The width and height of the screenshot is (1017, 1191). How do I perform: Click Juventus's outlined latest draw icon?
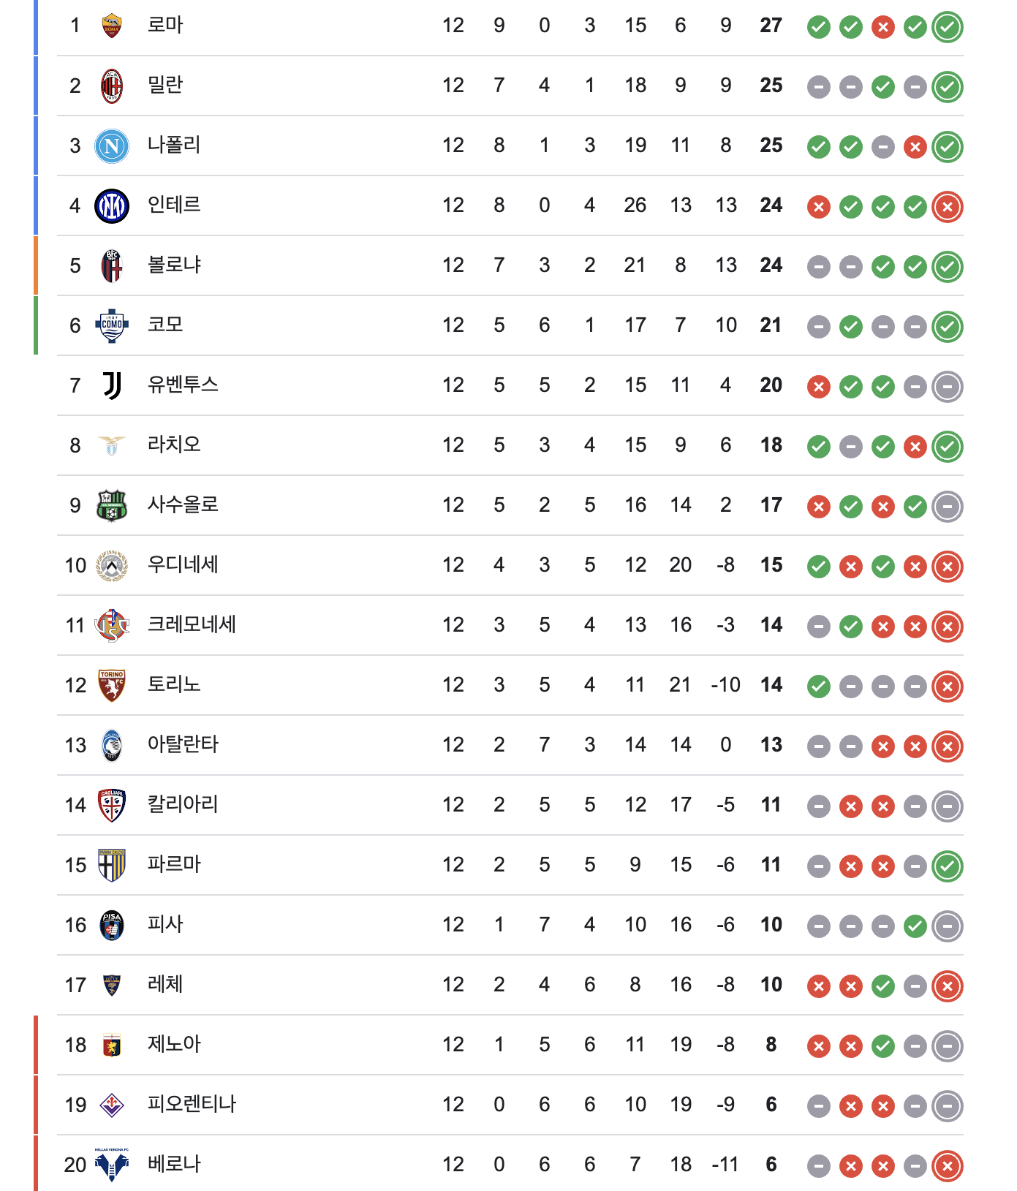pos(948,387)
